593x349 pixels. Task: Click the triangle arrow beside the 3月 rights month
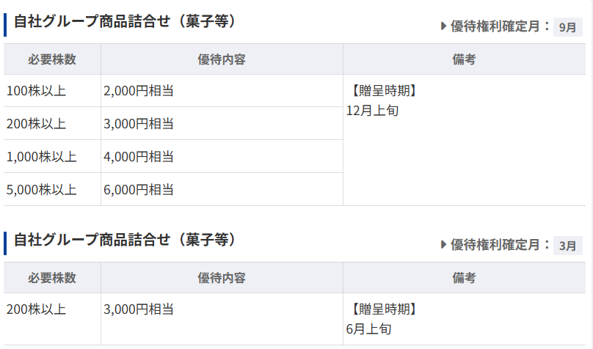(x=443, y=245)
